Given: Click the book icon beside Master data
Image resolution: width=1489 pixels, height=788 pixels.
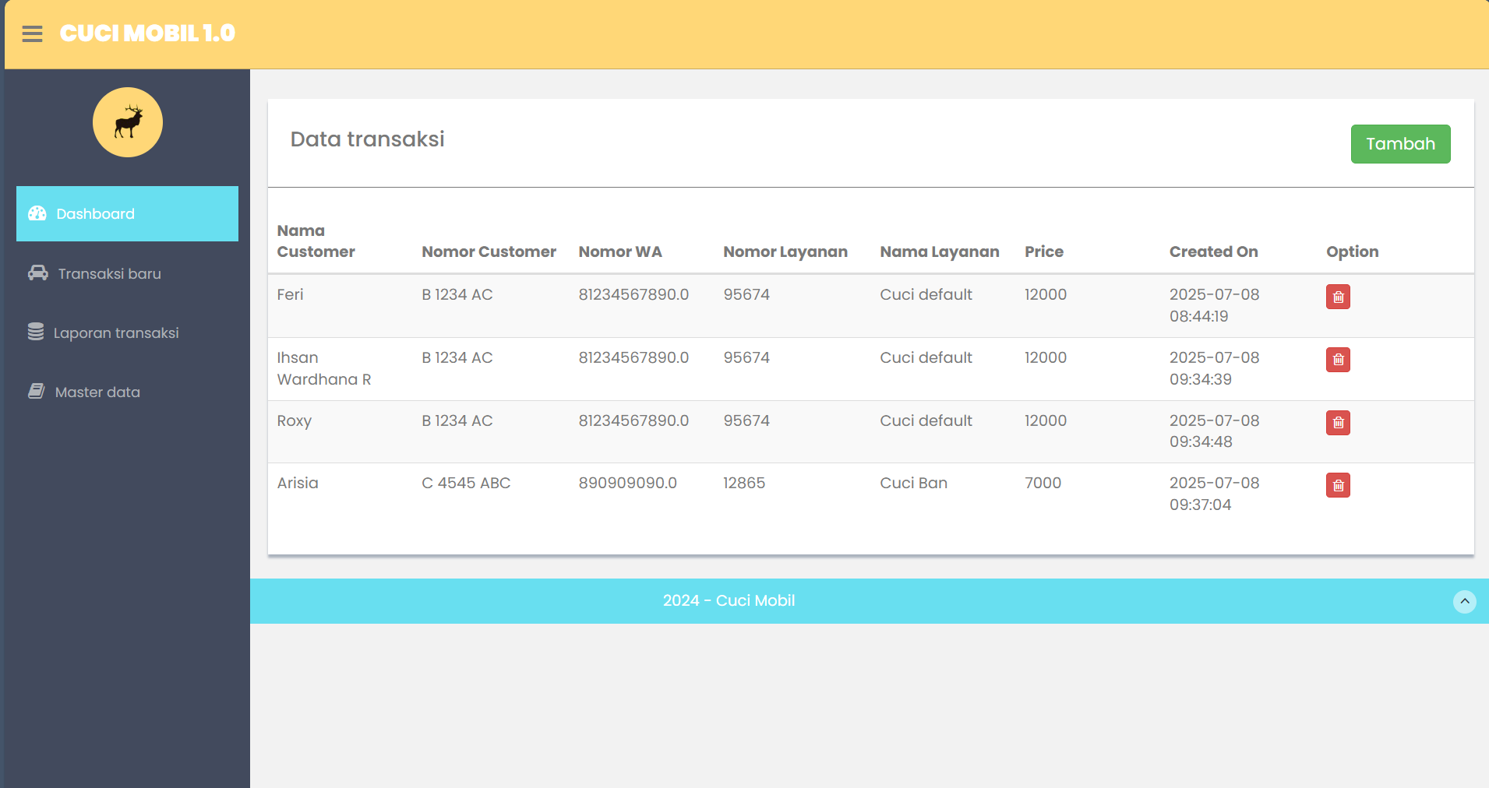Looking at the screenshot, I should pos(37,391).
